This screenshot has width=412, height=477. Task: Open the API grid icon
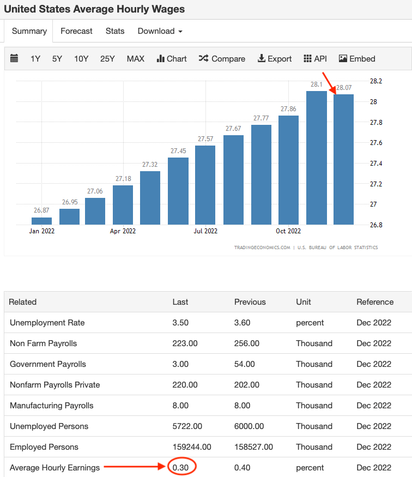pyautogui.click(x=307, y=59)
